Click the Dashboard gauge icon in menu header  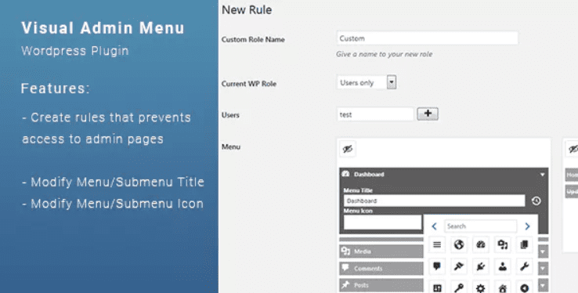[345, 174]
